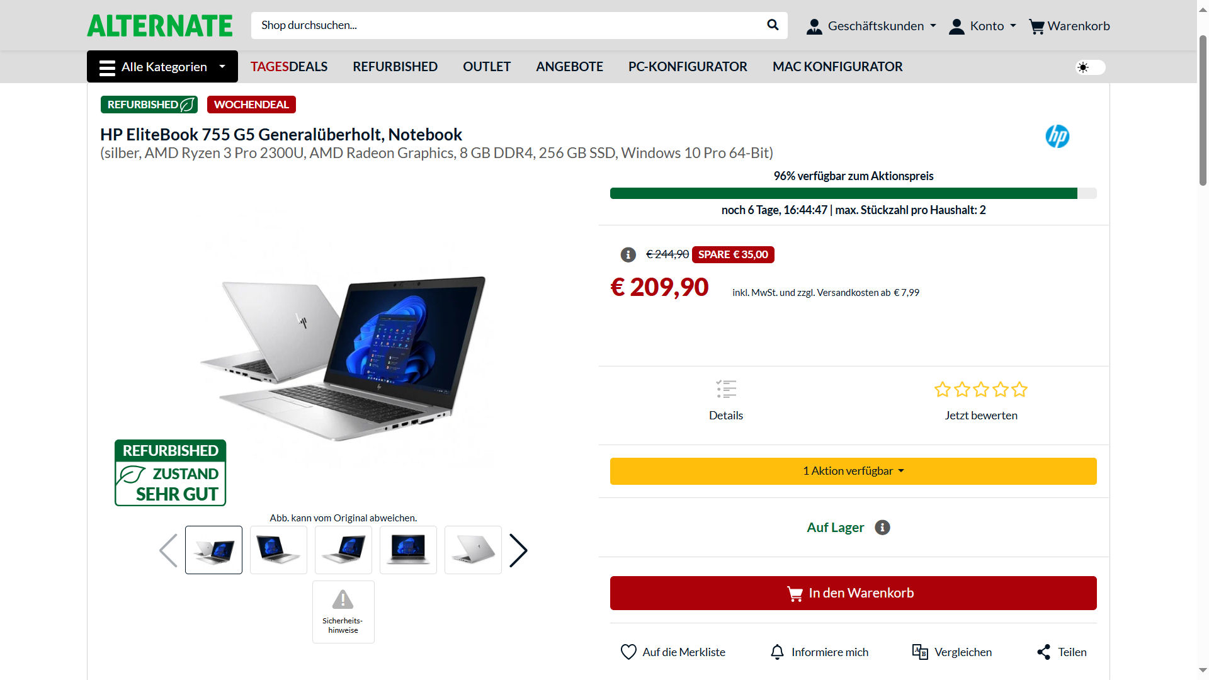The height and width of the screenshot is (680, 1209).
Task: Go to the REFURBISHED menu item
Action: pyautogui.click(x=395, y=67)
